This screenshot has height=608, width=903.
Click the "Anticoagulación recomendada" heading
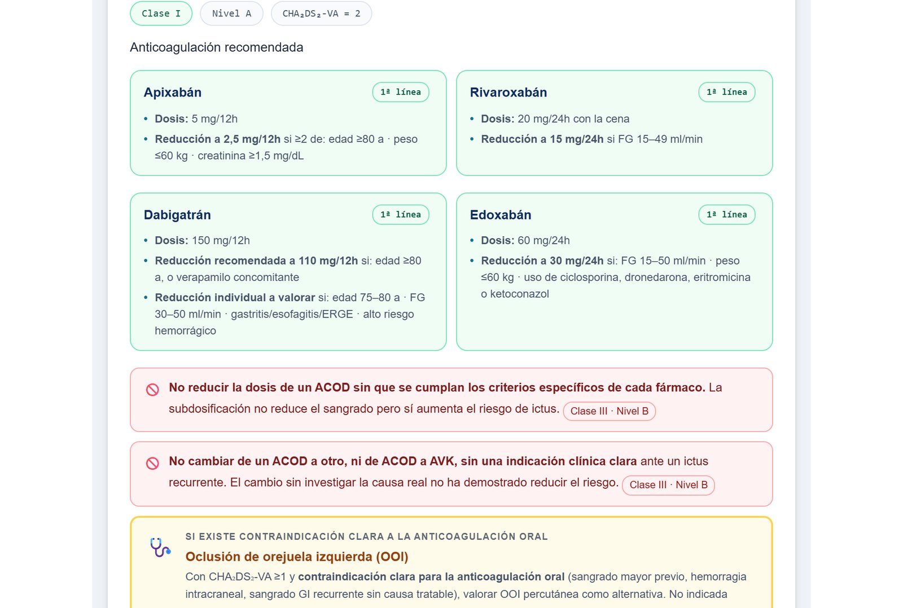[217, 47]
